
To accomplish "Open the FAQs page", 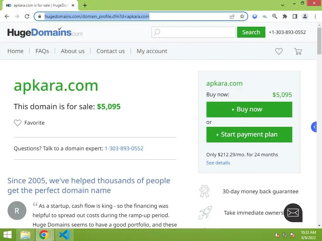I will 42,51.
